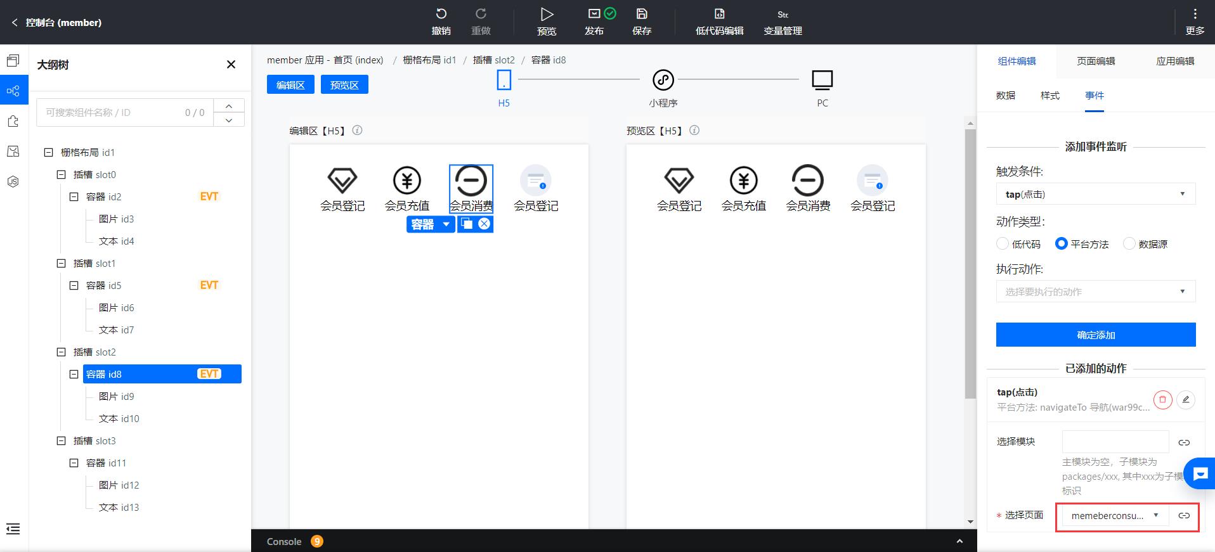
Task: Click the 确定添加 button
Action: tap(1096, 335)
